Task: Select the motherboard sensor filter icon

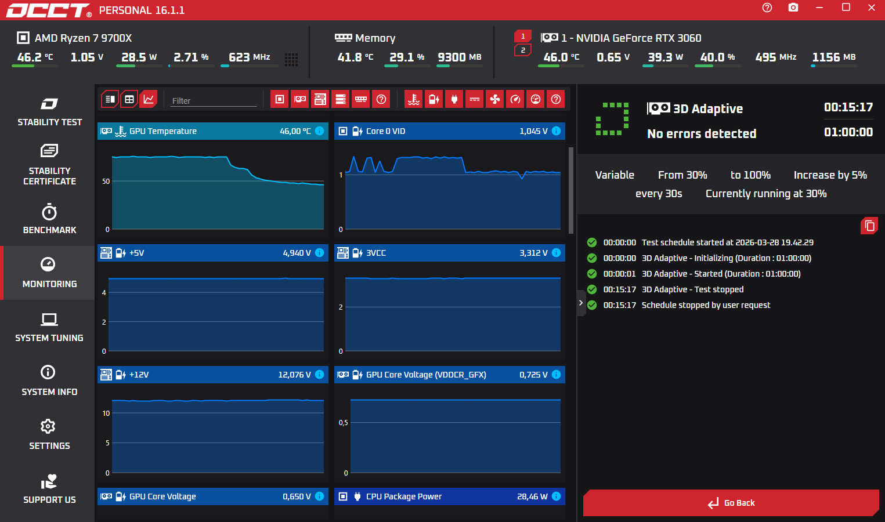Action: [320, 99]
